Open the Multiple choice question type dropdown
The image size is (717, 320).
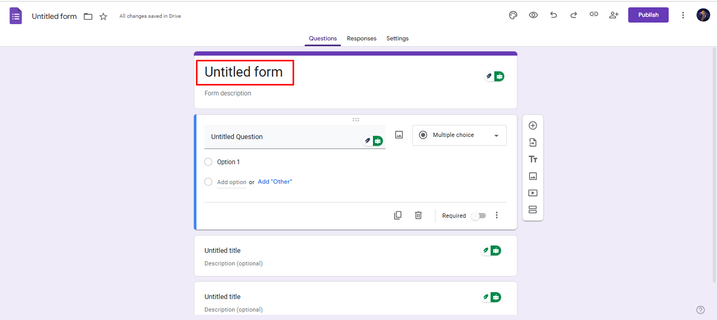[x=459, y=135]
